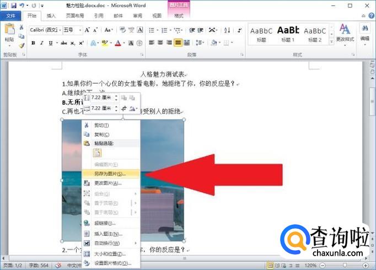Open 自动换行(W) submenu entry
Image resolution: width=376 pixels, height=270 pixels.
(111, 244)
